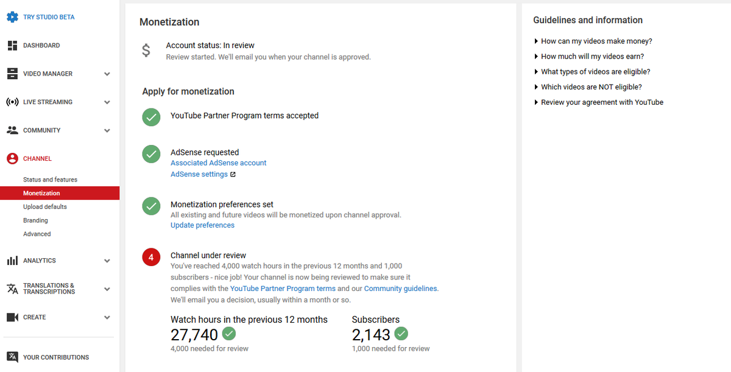Open the Live Streaming section
Viewport: 731px width, 372px height.
coord(48,102)
